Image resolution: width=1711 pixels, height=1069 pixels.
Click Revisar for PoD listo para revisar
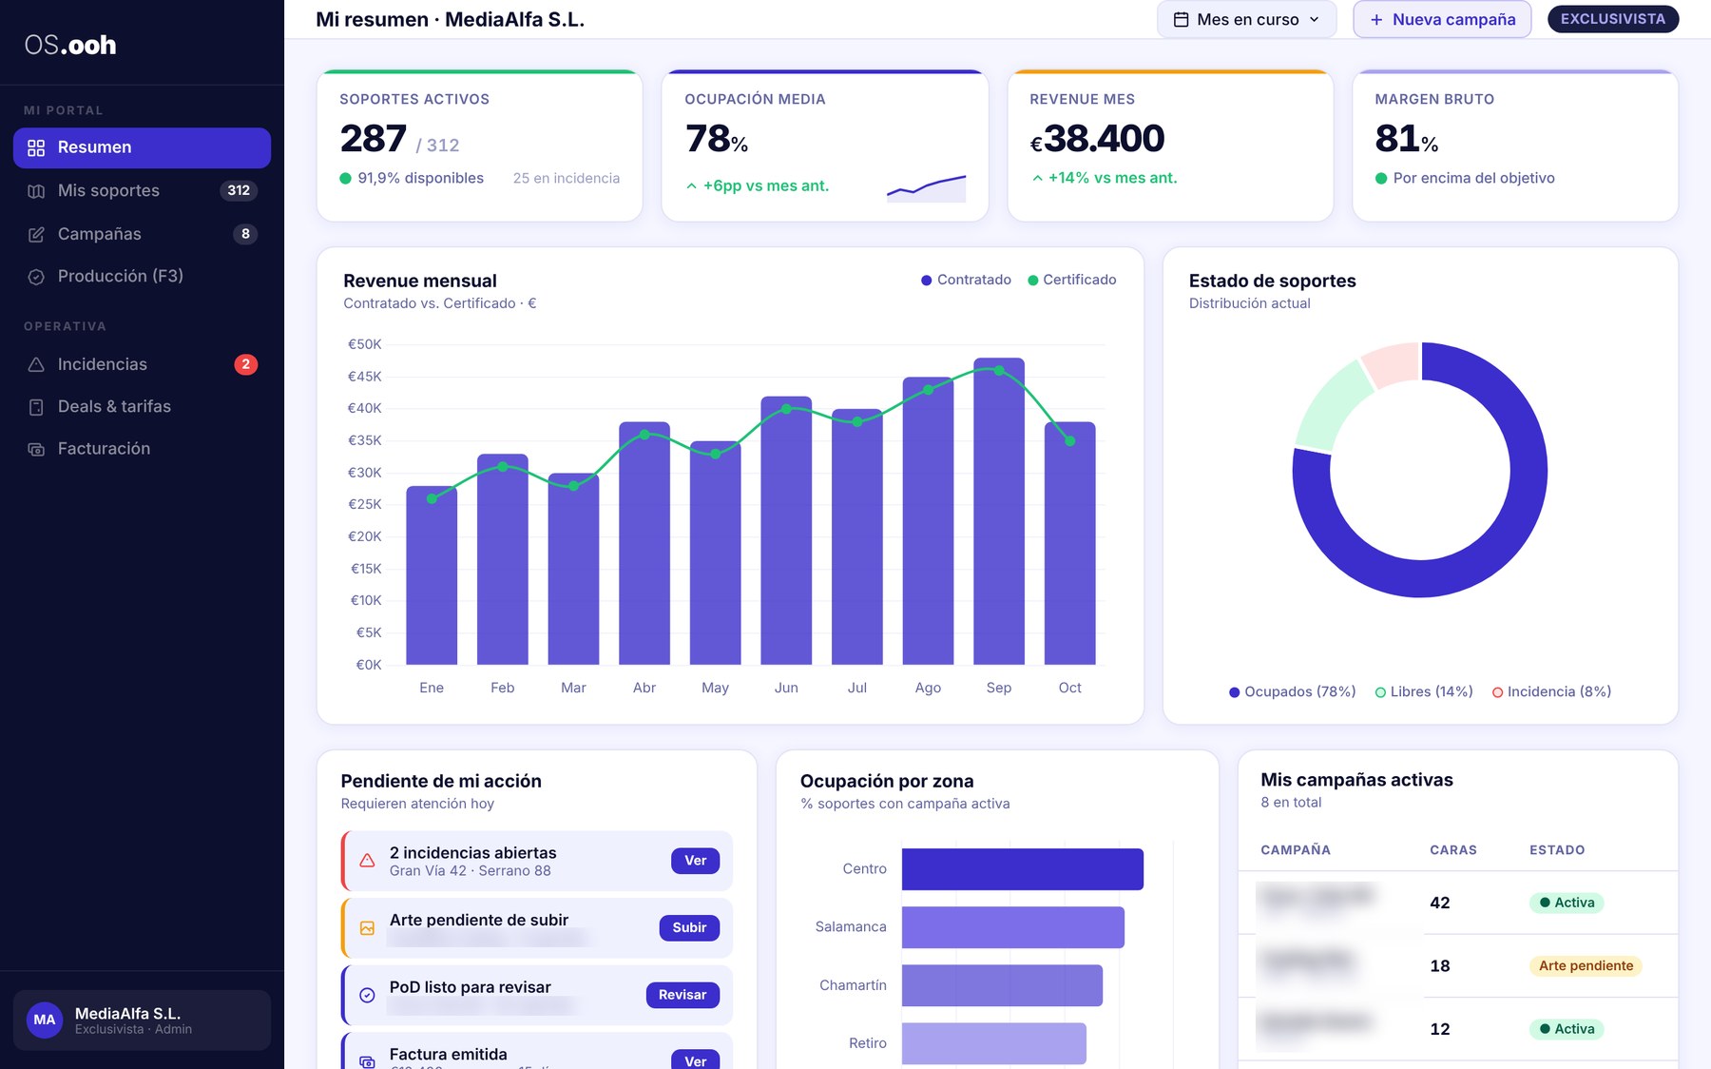pos(682,995)
